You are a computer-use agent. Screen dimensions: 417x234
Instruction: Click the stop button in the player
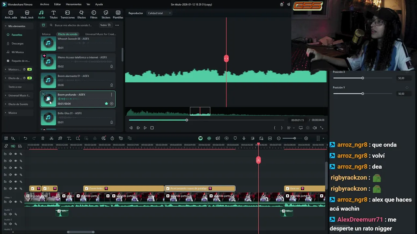tap(152, 128)
